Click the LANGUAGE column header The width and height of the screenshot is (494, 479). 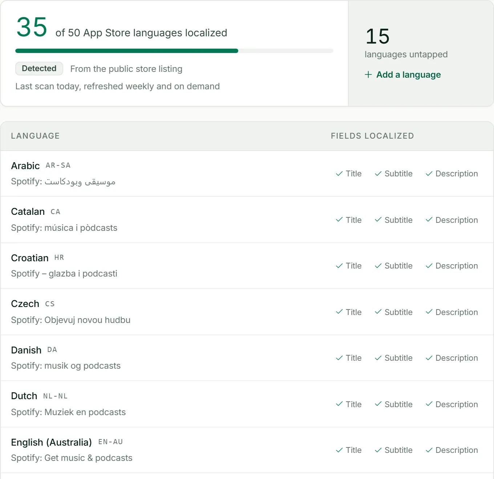tap(35, 136)
